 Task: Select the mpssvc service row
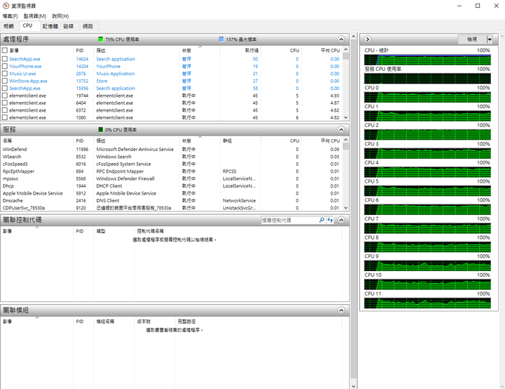pyautogui.click(x=171, y=178)
